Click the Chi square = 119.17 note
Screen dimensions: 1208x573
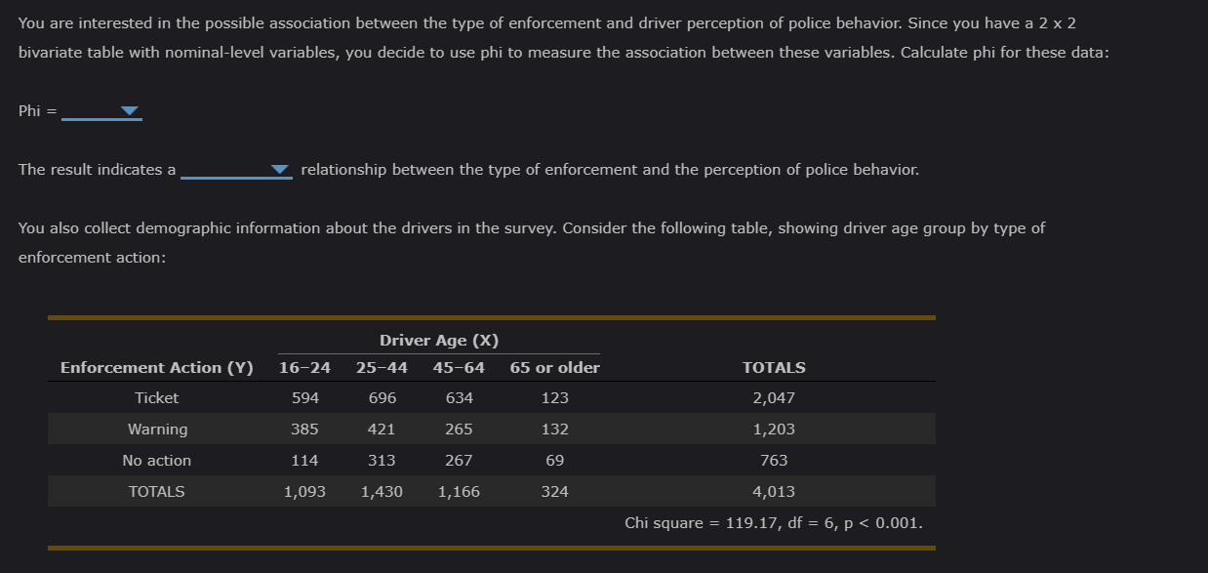point(774,522)
